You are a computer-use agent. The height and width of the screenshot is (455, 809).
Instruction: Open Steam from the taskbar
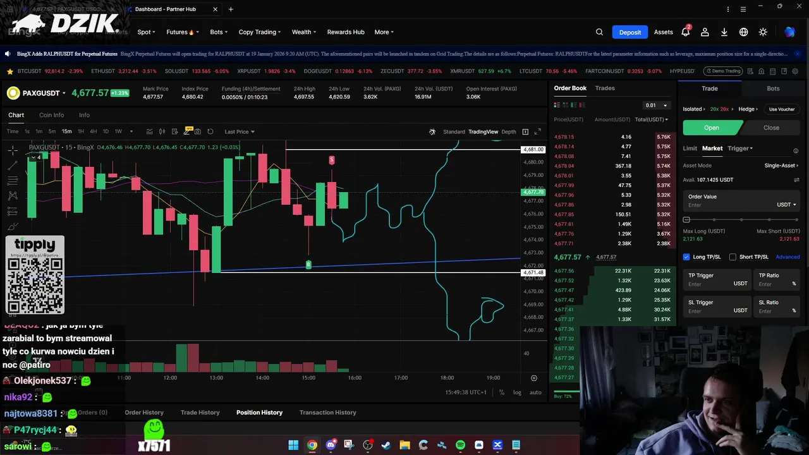click(x=386, y=445)
